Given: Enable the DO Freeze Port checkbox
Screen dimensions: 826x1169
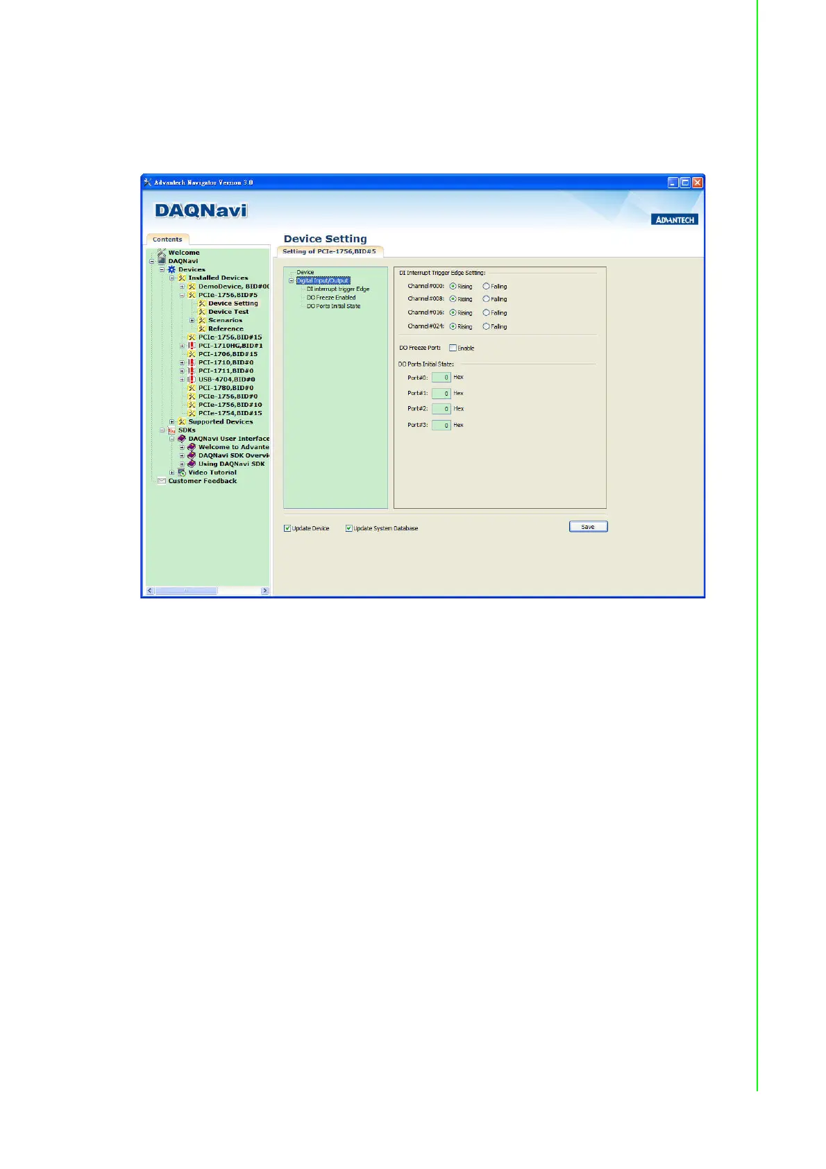Looking at the screenshot, I should [453, 348].
